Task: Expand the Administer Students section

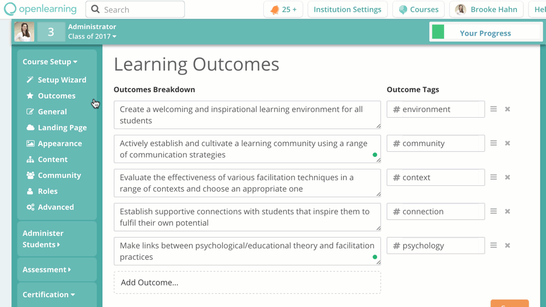Action: click(x=43, y=239)
